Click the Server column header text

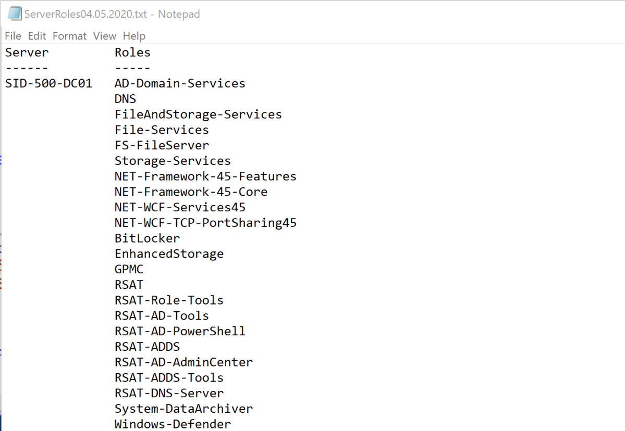click(27, 53)
